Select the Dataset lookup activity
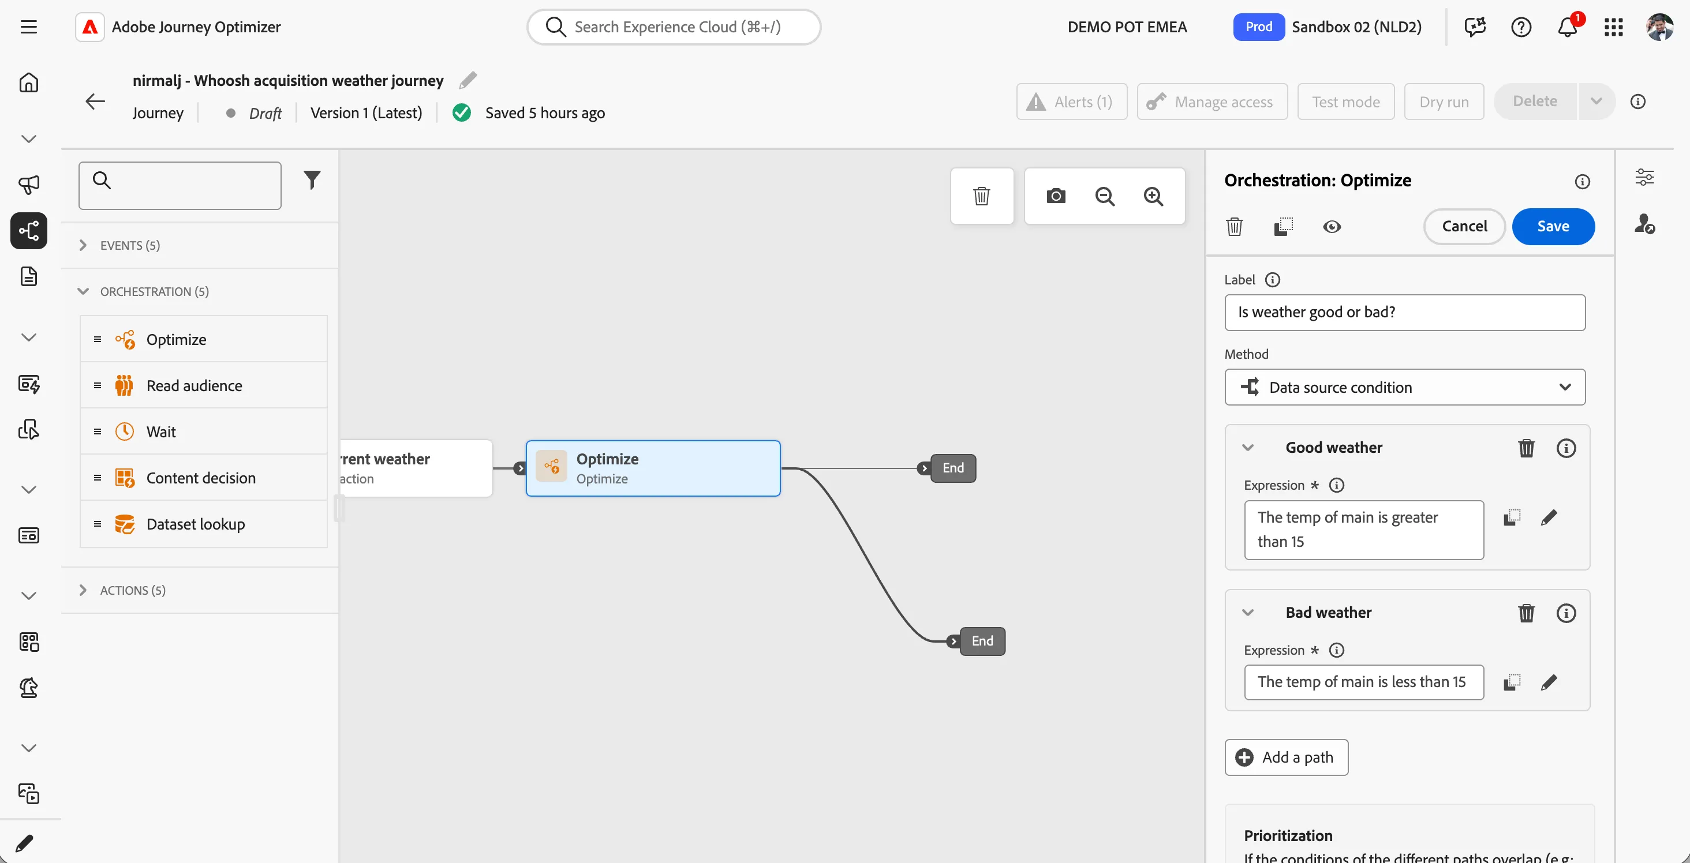Image resolution: width=1690 pixels, height=863 pixels. [203, 524]
